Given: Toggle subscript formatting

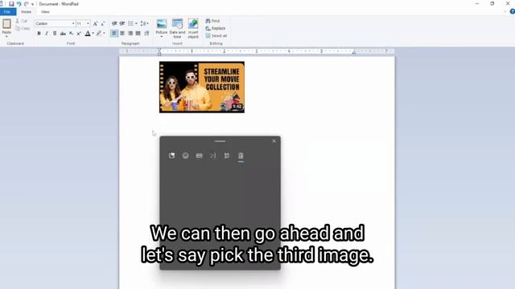Looking at the screenshot, I should tap(71, 34).
